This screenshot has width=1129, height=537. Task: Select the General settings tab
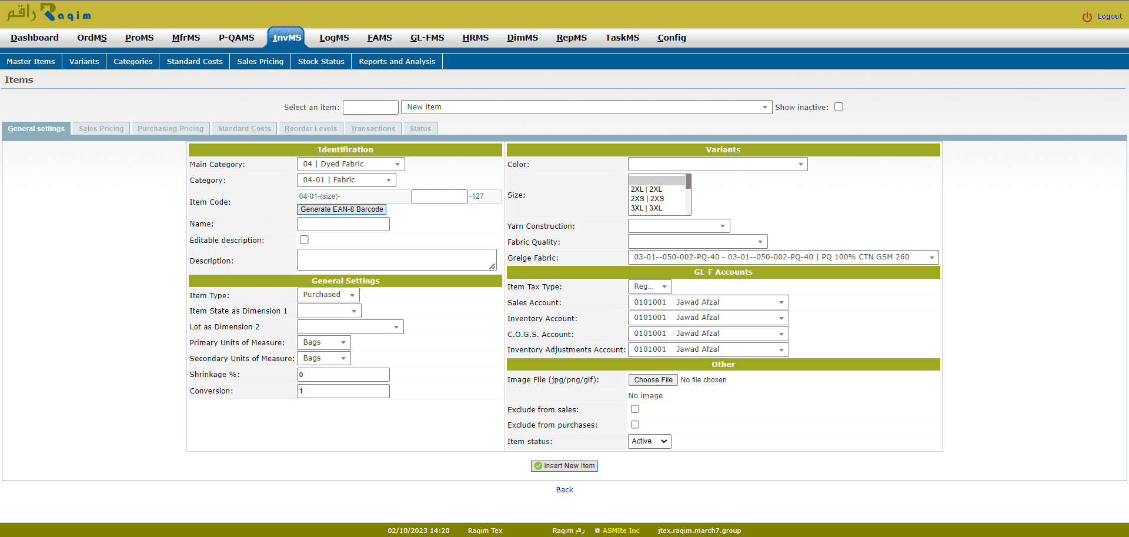click(36, 129)
